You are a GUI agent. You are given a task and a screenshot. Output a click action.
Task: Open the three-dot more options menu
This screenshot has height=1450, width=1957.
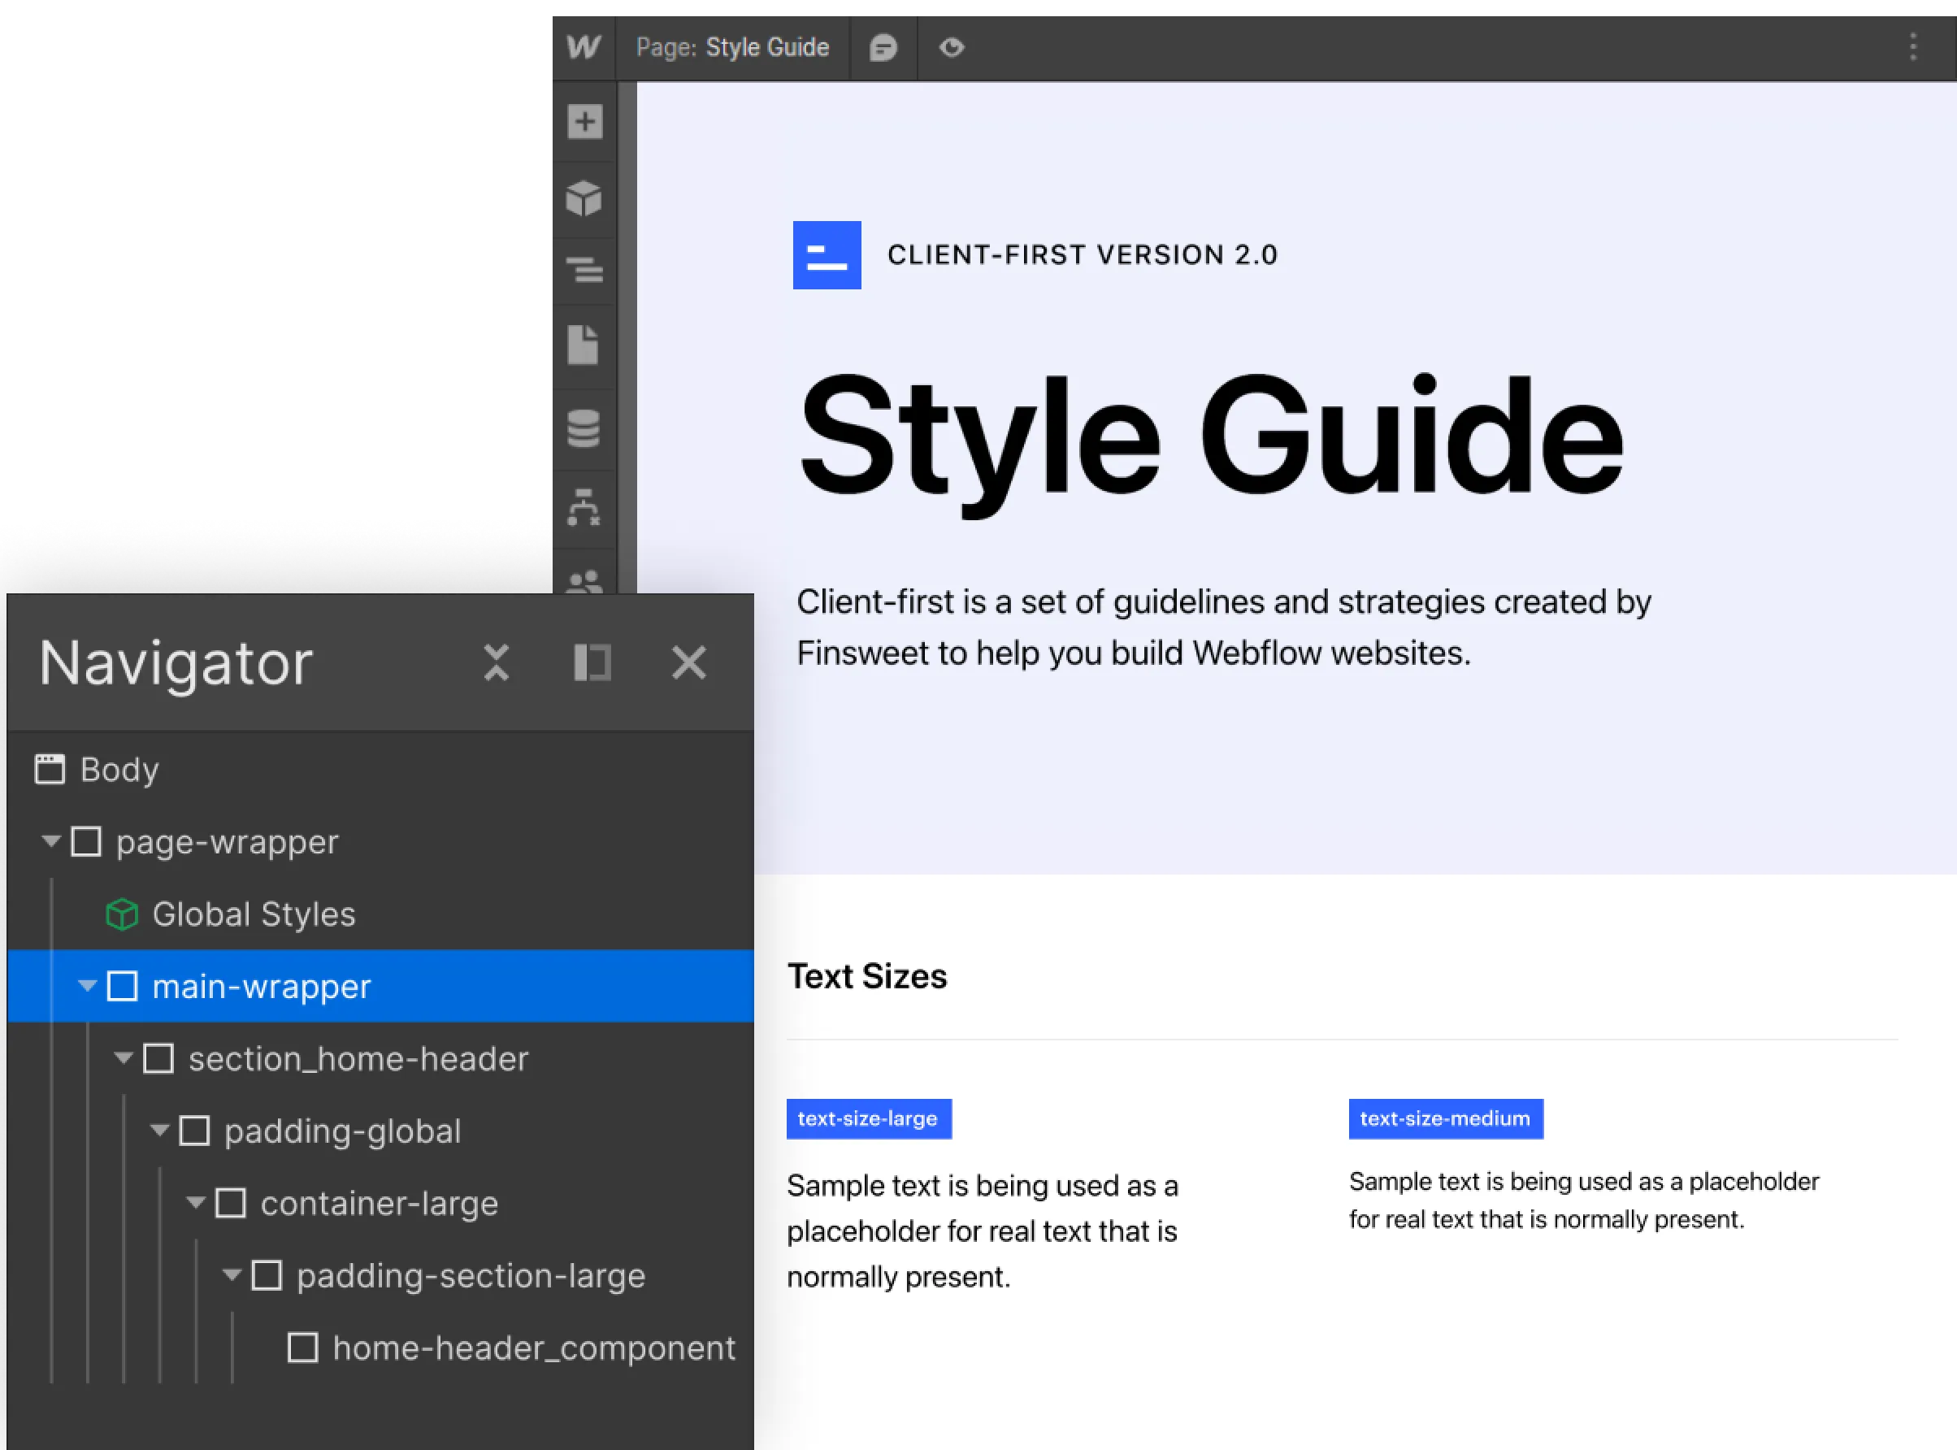tap(1913, 47)
